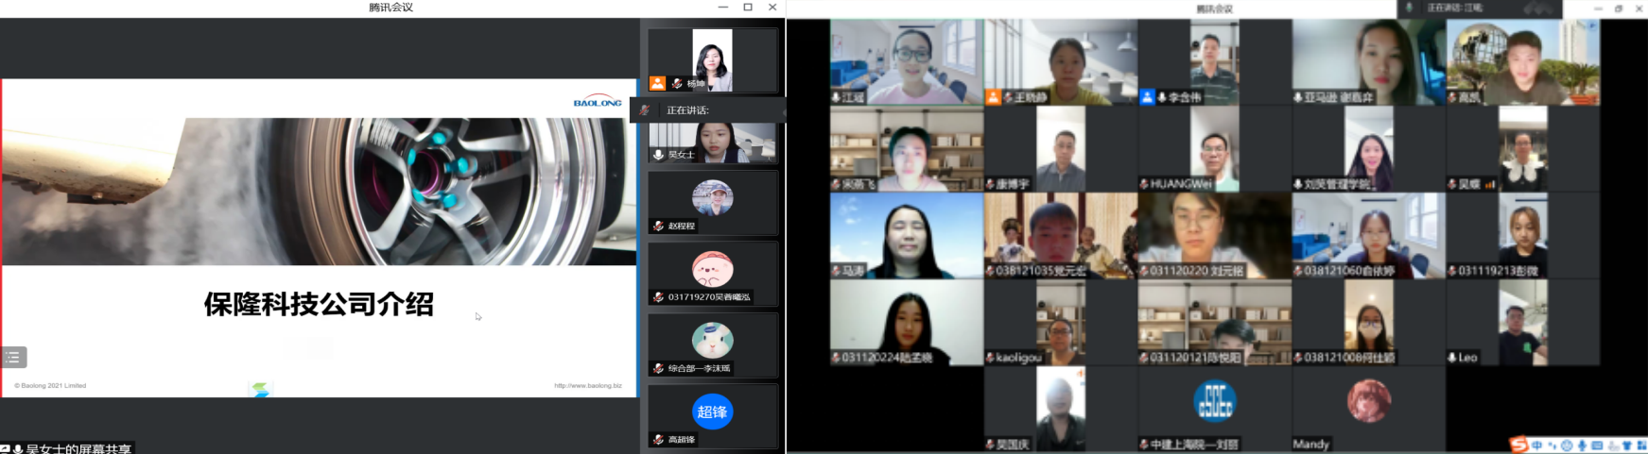Click muted mic icon beside 综合部 participant
Screen dimensions: 1648x454
coord(658,369)
